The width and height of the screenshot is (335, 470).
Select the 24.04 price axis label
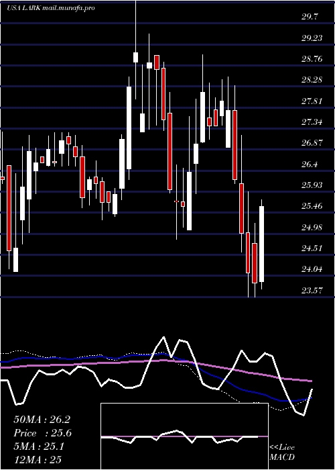click(312, 269)
